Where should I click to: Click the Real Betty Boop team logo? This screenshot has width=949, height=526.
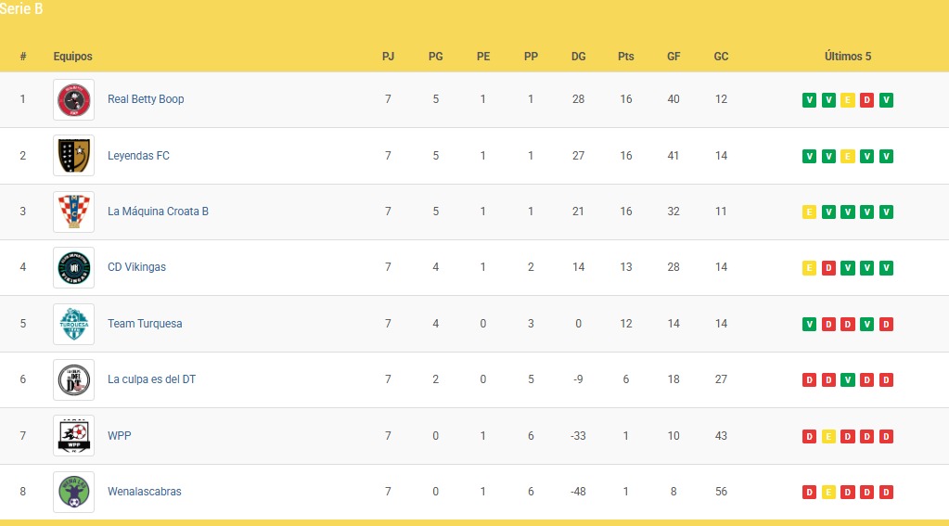(x=73, y=99)
